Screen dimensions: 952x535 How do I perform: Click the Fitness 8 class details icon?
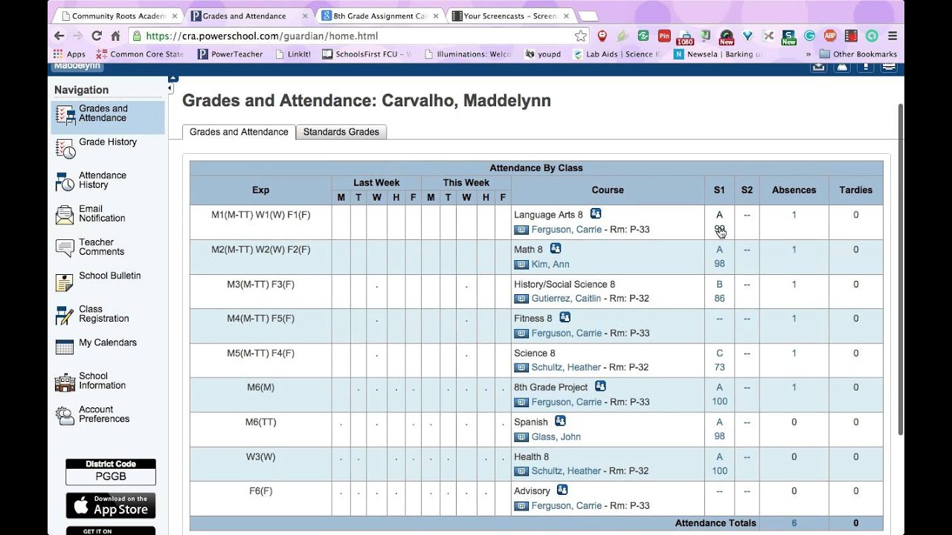[565, 317]
